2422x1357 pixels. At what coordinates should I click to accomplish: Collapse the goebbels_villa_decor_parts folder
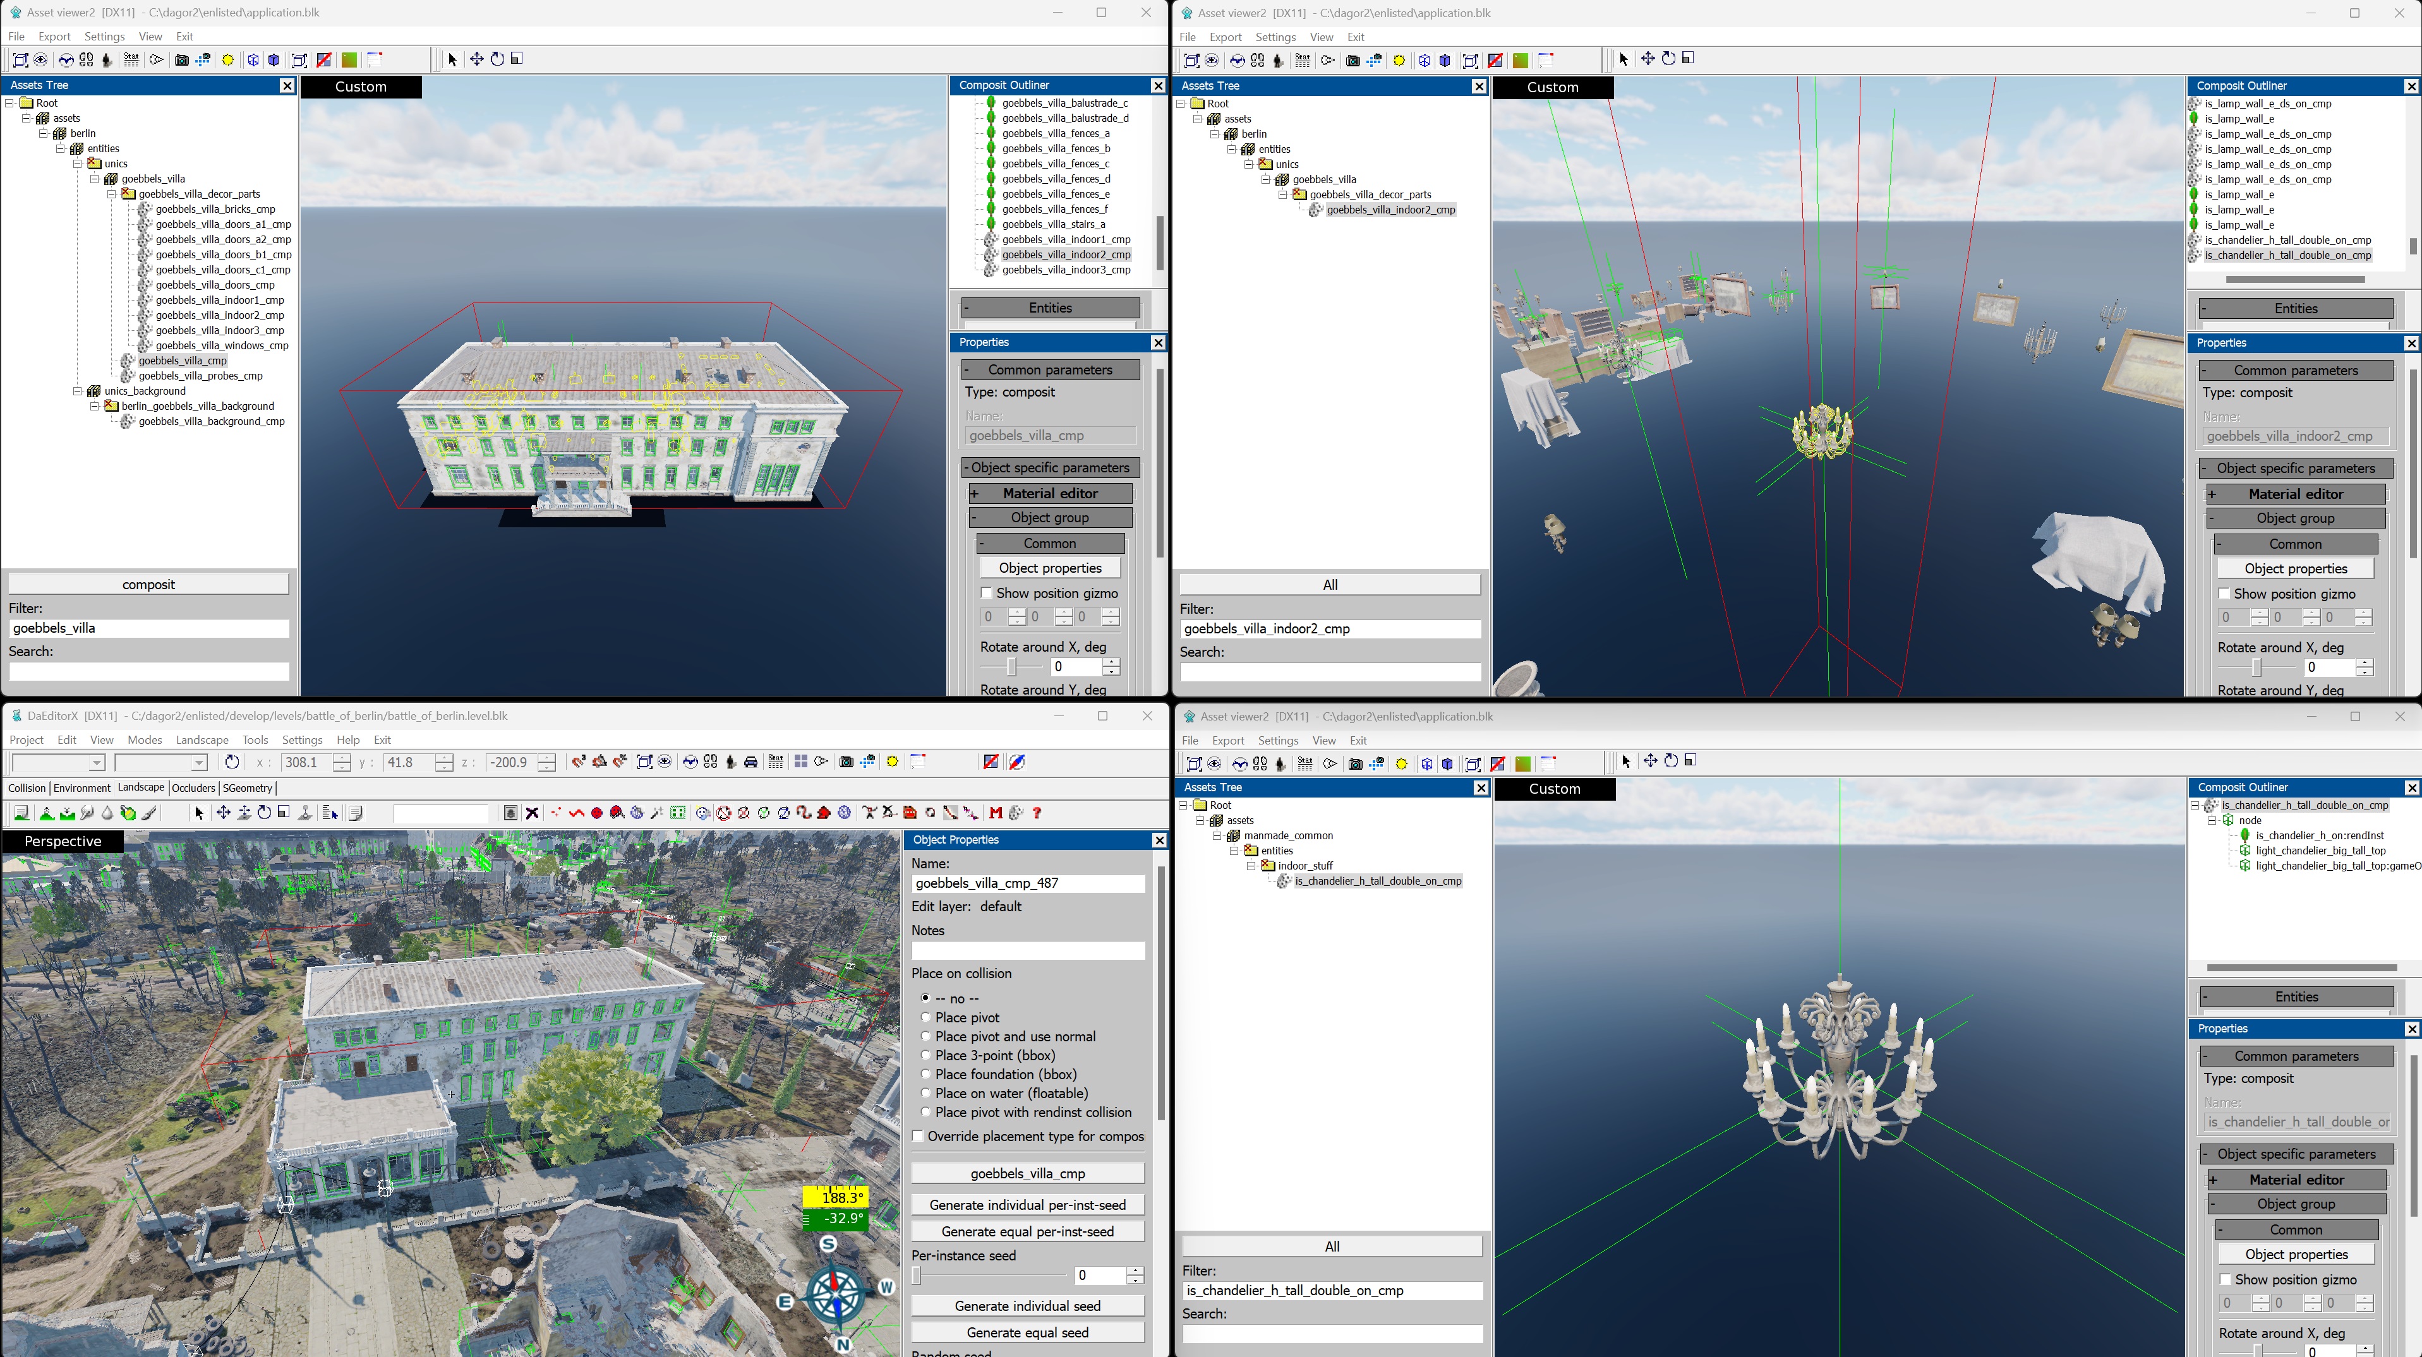tap(111, 194)
